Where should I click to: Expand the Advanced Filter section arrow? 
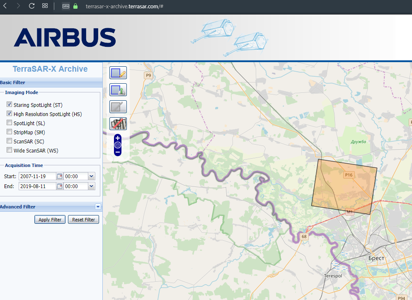[98, 207]
